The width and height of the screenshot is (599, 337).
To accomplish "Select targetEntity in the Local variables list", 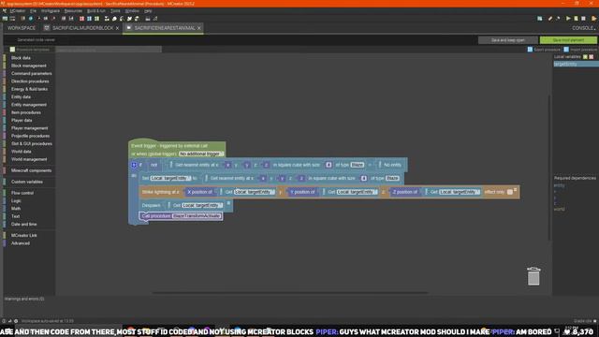I will [576, 64].
